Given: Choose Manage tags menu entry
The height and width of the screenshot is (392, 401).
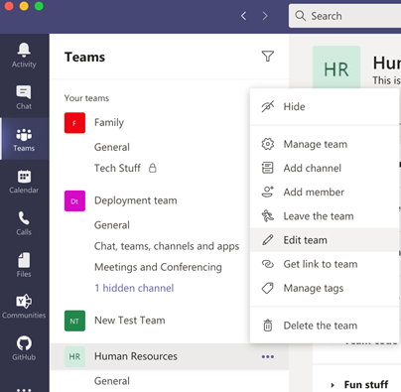Looking at the screenshot, I should pyautogui.click(x=325, y=288).
